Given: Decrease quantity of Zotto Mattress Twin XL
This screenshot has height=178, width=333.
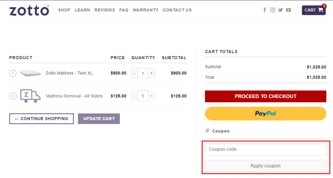Looking at the screenshot, I should [x=135, y=73].
